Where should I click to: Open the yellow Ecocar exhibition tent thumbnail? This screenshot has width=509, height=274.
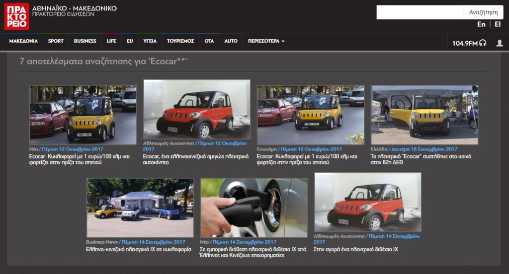click(424, 115)
